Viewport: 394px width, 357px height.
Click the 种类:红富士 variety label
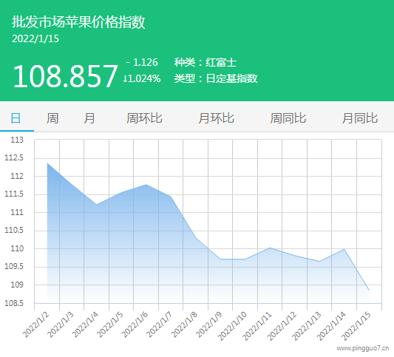pos(206,62)
